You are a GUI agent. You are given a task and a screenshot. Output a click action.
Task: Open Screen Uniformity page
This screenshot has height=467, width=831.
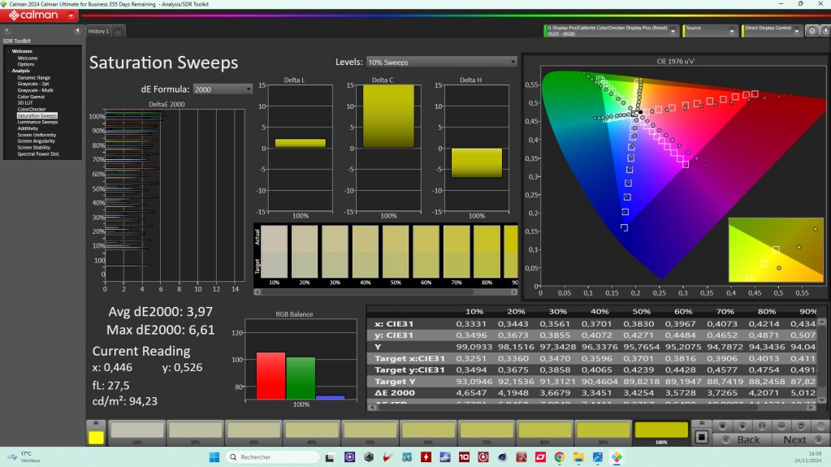pyautogui.click(x=37, y=135)
